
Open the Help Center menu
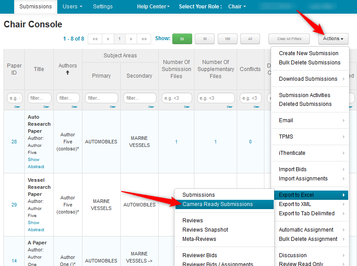pos(153,7)
